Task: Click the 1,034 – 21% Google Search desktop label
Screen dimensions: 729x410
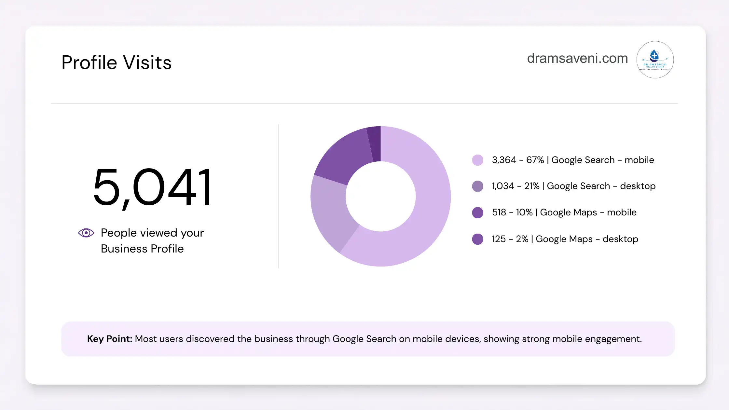Action: pos(573,186)
